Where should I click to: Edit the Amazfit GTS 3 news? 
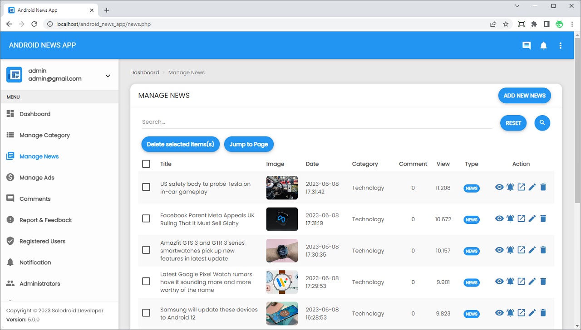coord(532,250)
